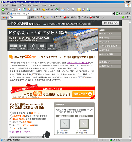132x142 pixels.
Task: Open the 解析内容 sidebar menu item
Action: (110, 38)
